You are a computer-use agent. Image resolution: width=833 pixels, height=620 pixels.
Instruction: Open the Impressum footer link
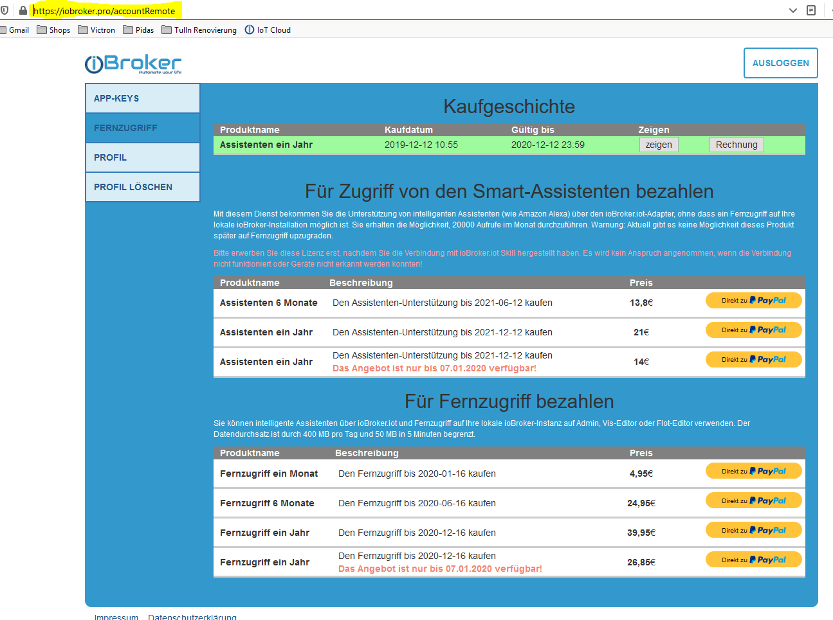point(116,617)
